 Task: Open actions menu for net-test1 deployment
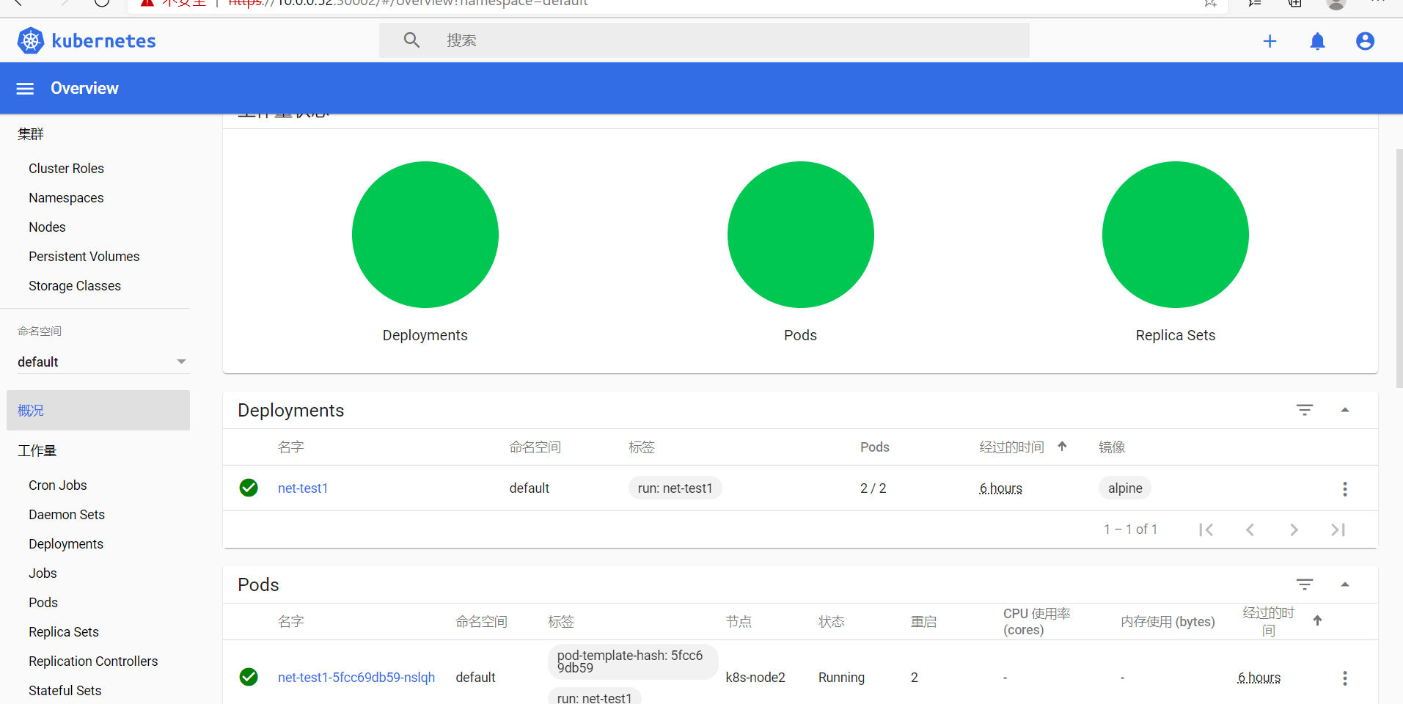pyautogui.click(x=1344, y=488)
